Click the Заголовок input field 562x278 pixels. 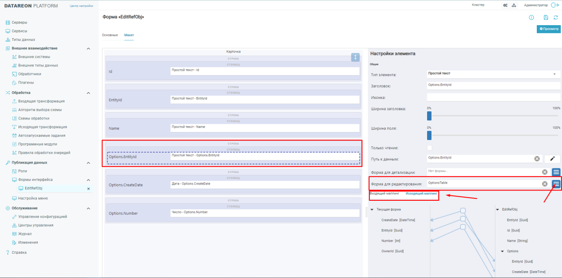tap(493, 84)
